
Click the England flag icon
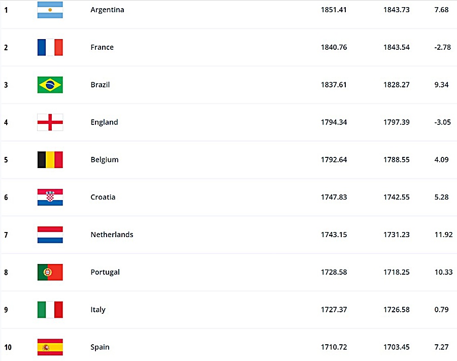coord(50,122)
